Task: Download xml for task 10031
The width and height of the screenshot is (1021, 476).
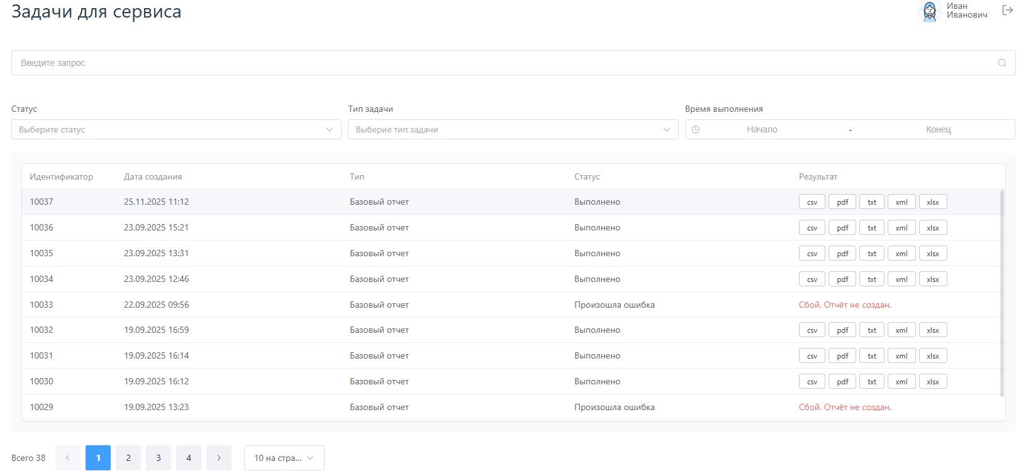Action: tap(901, 356)
